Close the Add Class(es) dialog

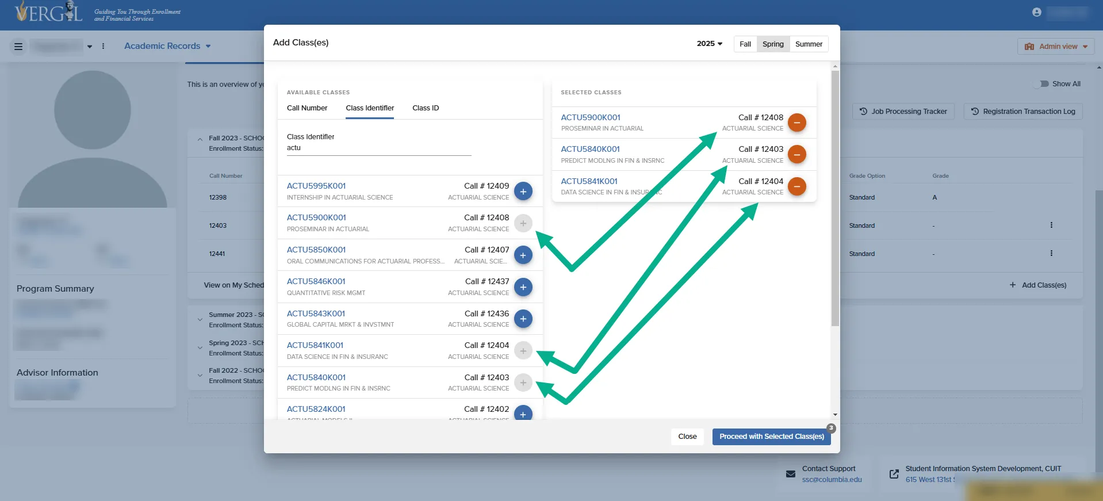(x=687, y=437)
